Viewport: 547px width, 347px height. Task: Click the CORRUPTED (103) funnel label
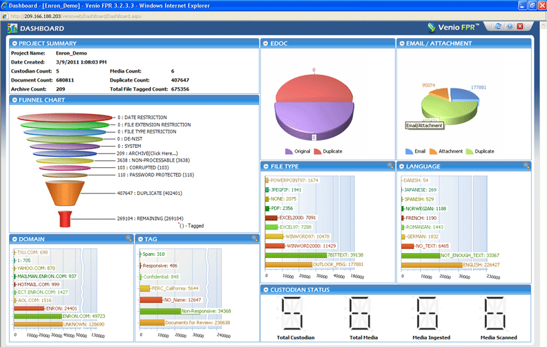[143, 167]
